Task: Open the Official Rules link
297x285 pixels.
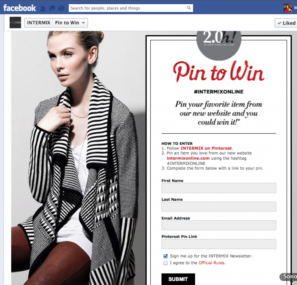Action: tap(211, 263)
